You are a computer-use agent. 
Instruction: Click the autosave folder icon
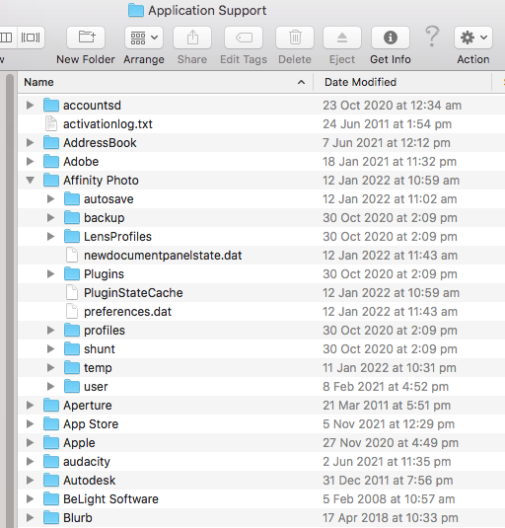72,198
